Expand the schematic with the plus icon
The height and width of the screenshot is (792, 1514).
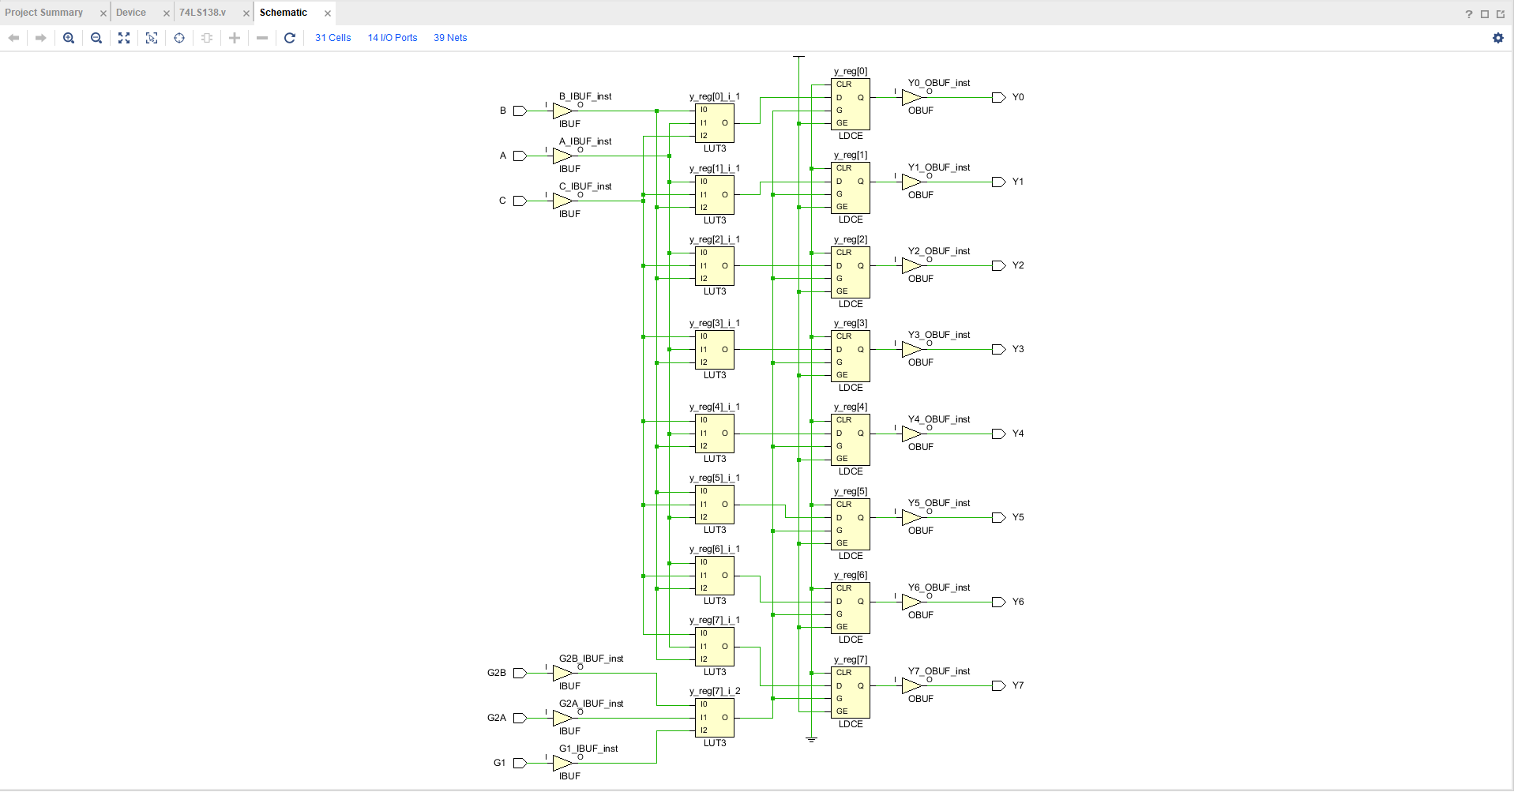pos(234,38)
